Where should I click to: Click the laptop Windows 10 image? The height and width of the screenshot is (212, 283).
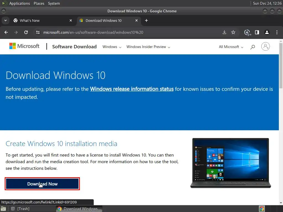pos(231,163)
